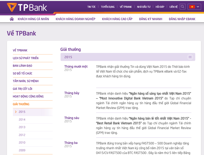Screen dimensions: 204x155
Task: Select Ban Lãnh Đạo in sidebar
Action: (x=22, y=66)
